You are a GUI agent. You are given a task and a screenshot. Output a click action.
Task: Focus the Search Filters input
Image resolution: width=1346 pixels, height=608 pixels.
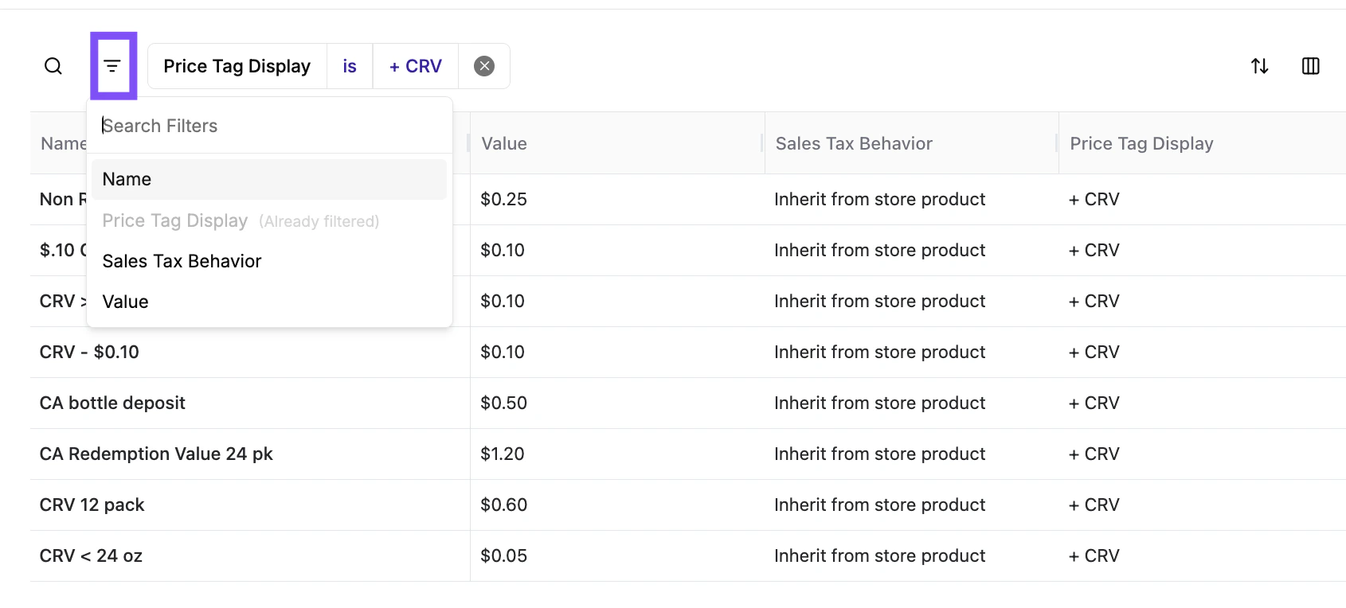click(x=271, y=126)
